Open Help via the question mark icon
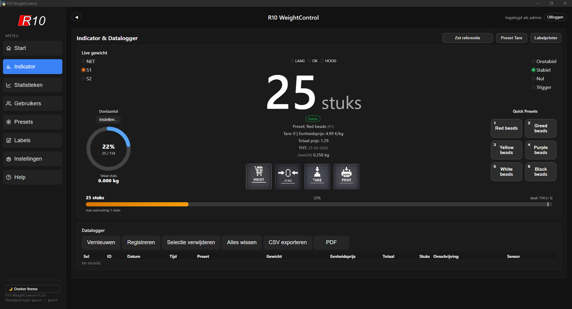This screenshot has height=309, width=572. pos(9,177)
